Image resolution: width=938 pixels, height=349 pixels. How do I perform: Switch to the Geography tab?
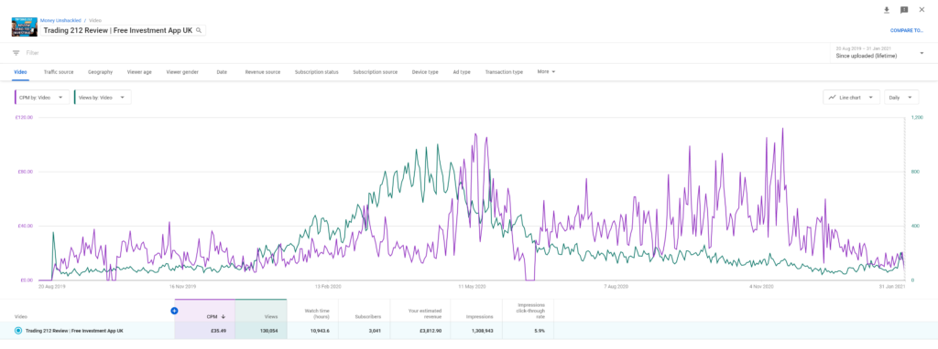(x=100, y=71)
